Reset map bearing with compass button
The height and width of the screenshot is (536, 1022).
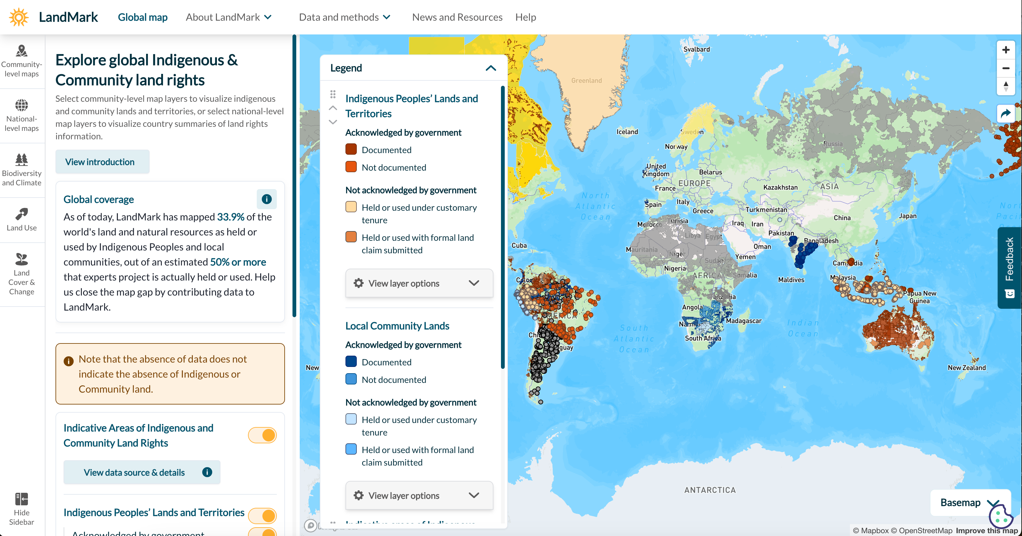(1006, 86)
